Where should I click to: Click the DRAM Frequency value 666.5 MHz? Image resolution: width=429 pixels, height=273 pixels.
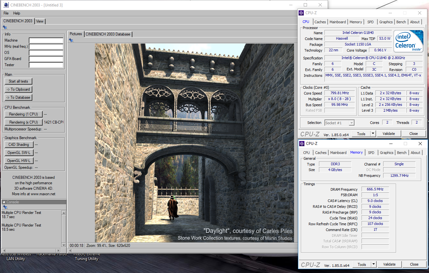pyautogui.click(x=375, y=189)
